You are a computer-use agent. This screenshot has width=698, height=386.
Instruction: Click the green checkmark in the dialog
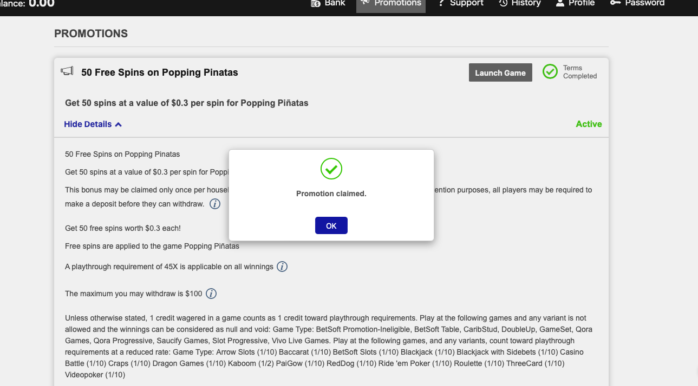(331, 169)
